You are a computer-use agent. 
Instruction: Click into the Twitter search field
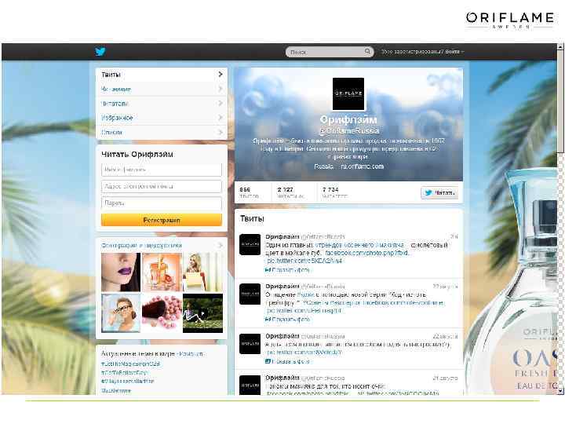[x=330, y=52]
